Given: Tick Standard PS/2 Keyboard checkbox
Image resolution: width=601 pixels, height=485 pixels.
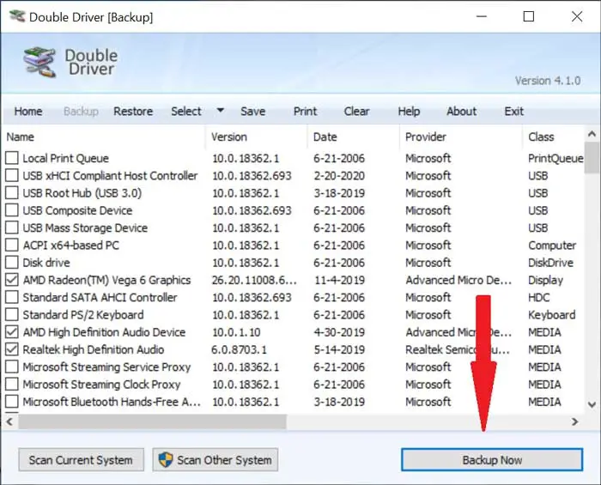Looking at the screenshot, I should [12, 314].
